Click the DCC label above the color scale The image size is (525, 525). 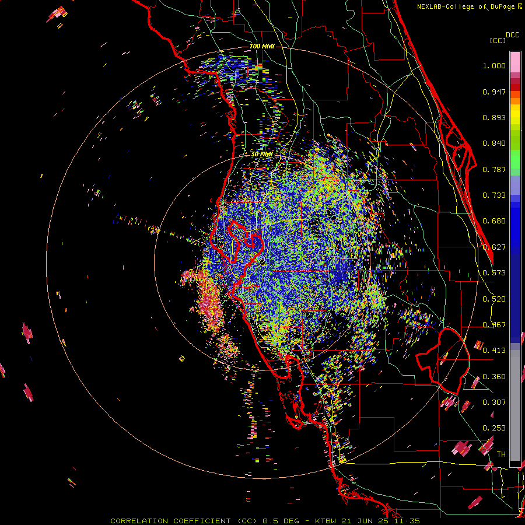[x=512, y=35]
